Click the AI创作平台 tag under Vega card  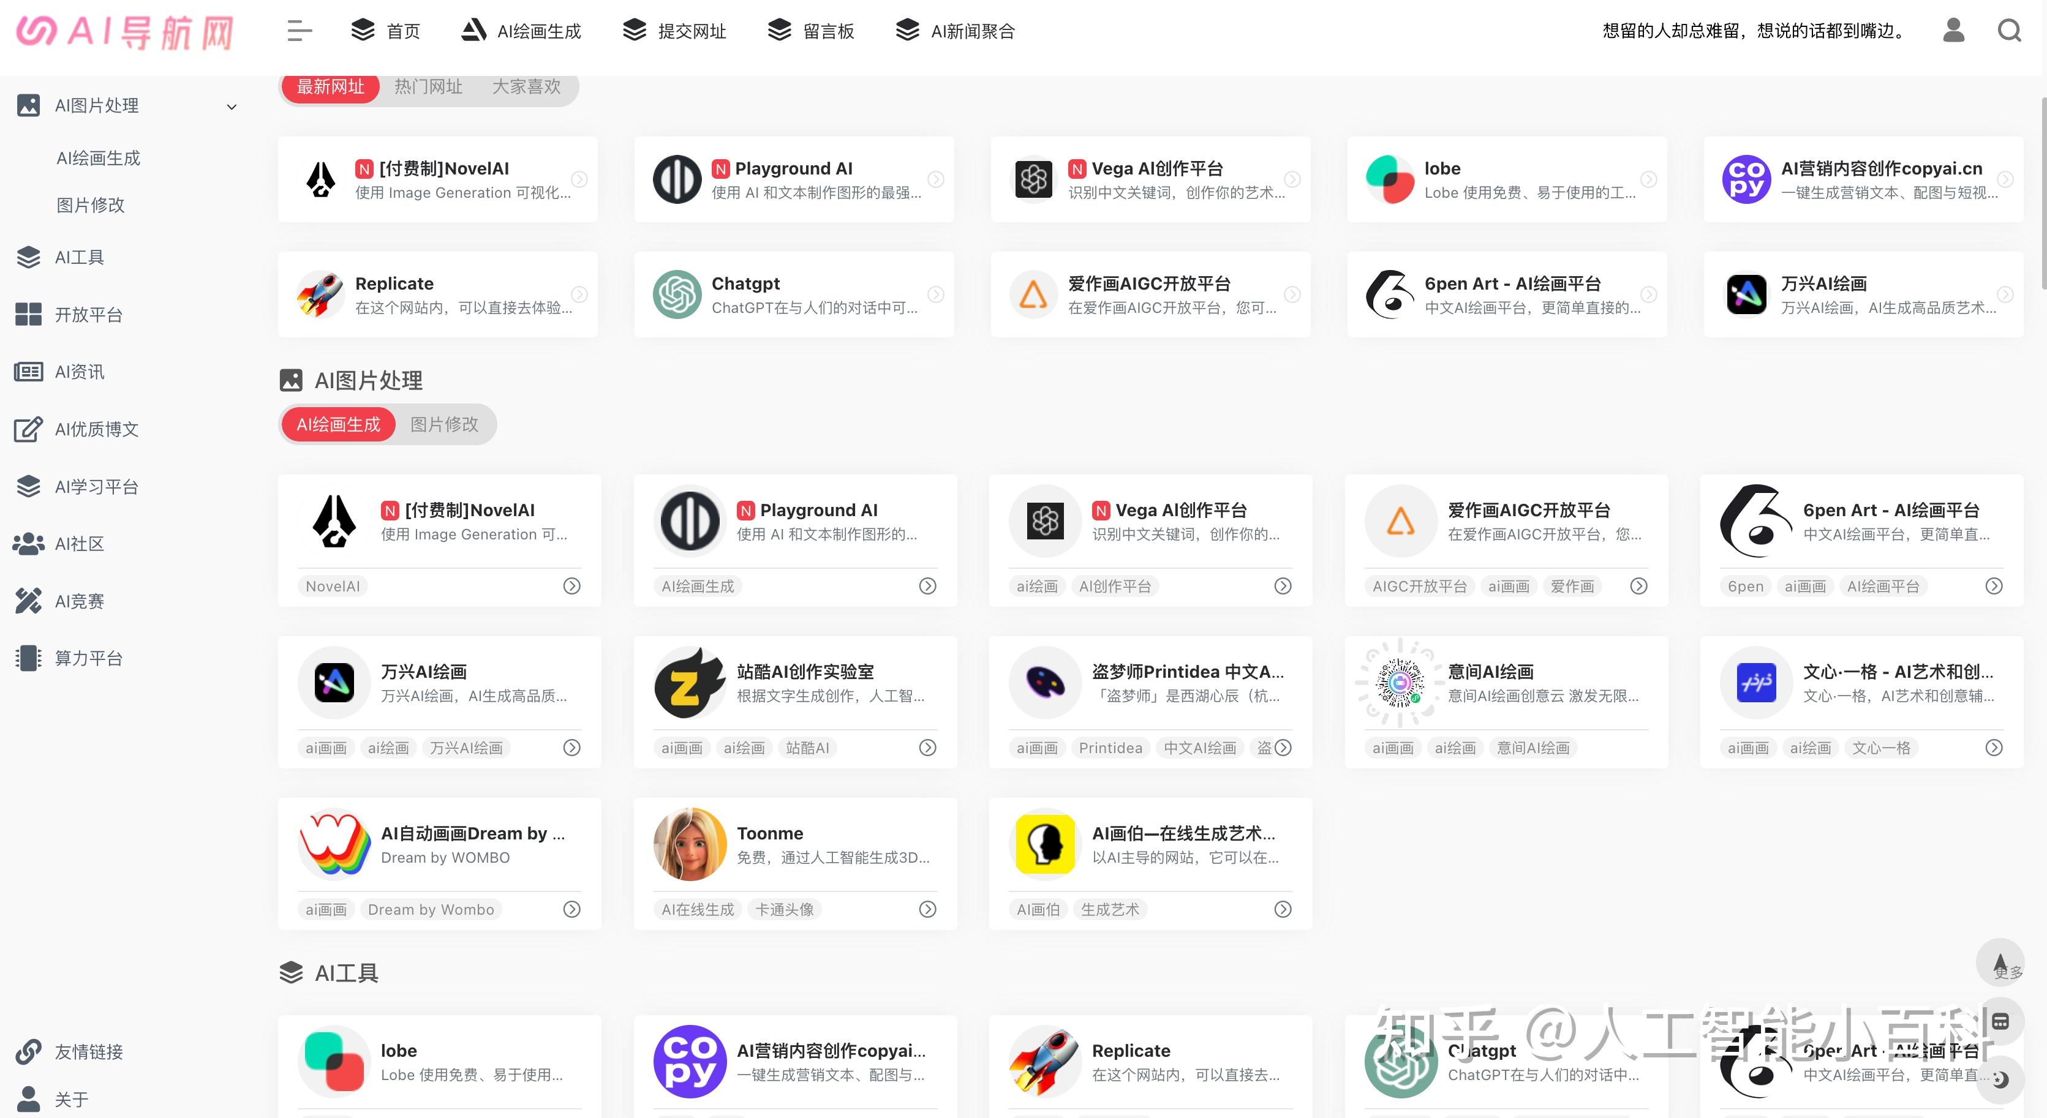[1115, 587]
